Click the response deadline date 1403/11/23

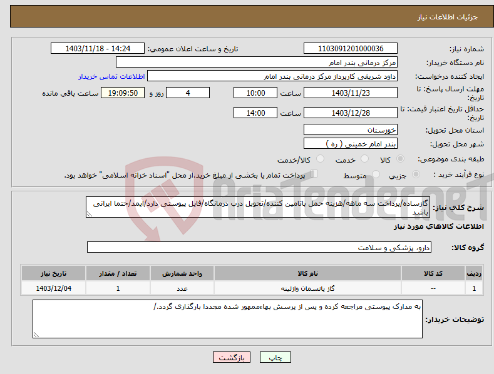pos(351,93)
